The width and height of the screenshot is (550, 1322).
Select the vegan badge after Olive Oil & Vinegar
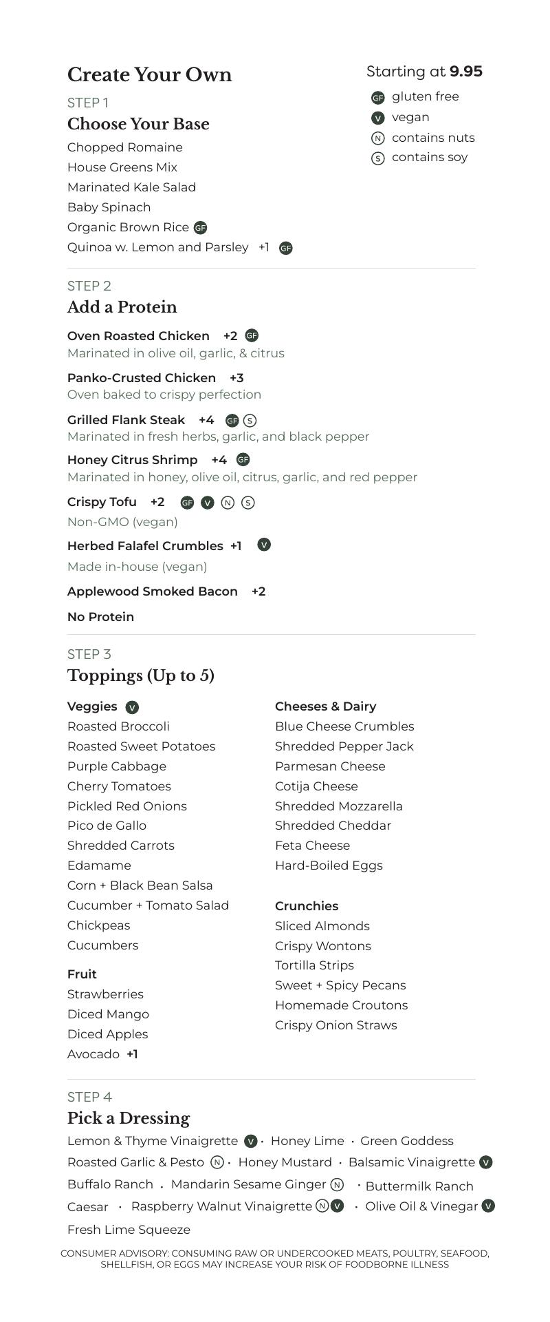tap(488, 1206)
